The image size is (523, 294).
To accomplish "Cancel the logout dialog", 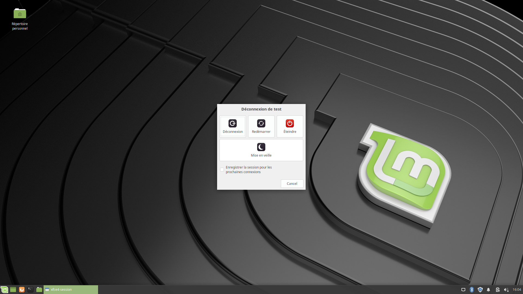I will pyautogui.click(x=292, y=183).
